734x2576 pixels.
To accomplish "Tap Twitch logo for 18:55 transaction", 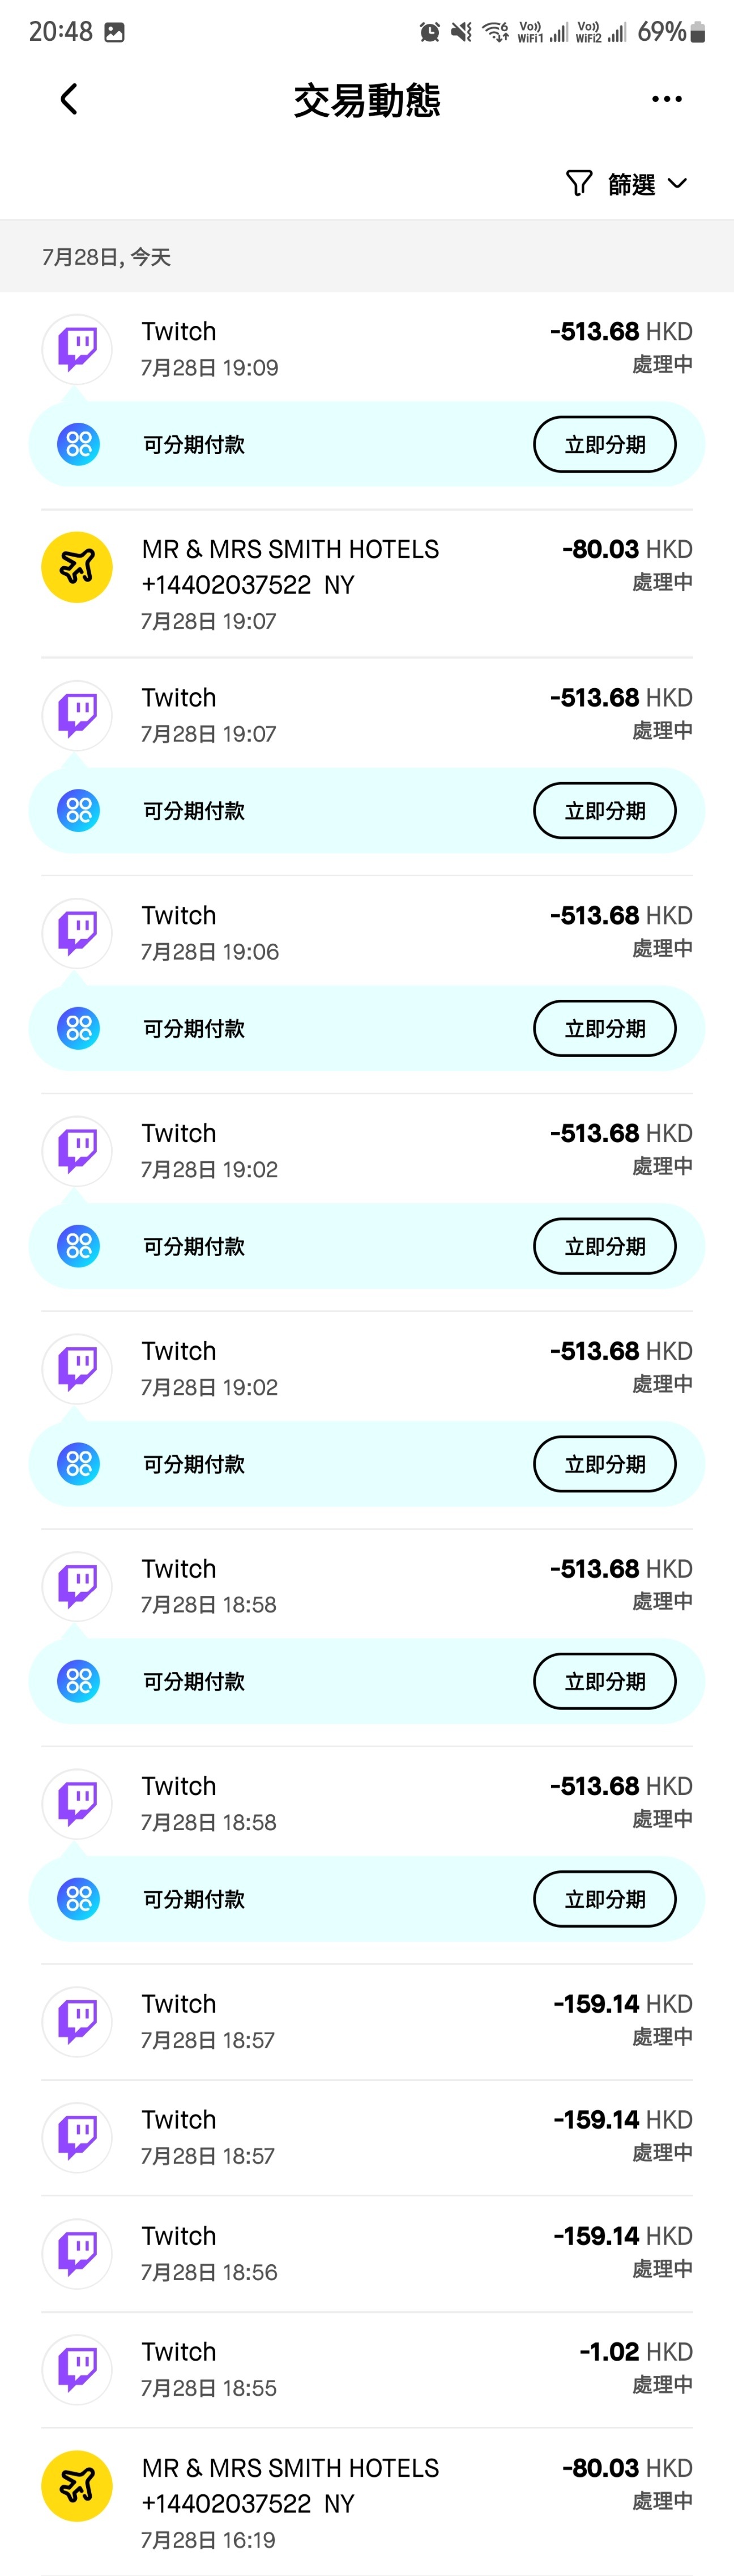I will [77, 2369].
